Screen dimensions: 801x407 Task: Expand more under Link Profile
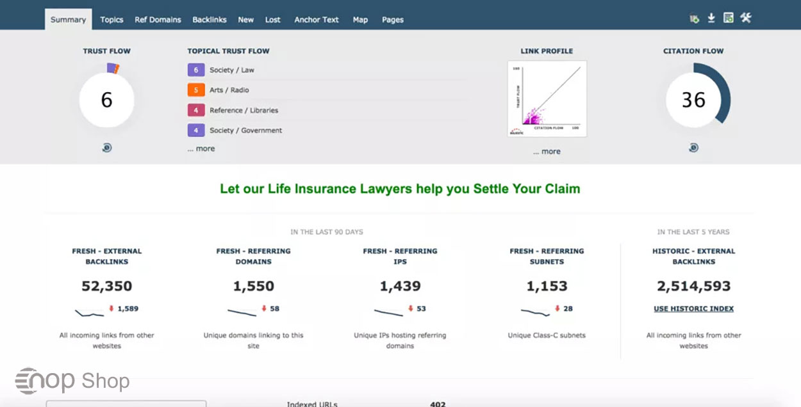point(547,152)
